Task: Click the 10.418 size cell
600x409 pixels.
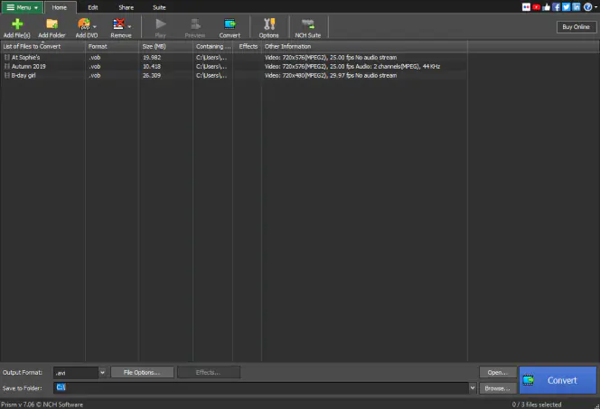Action: 152,66
